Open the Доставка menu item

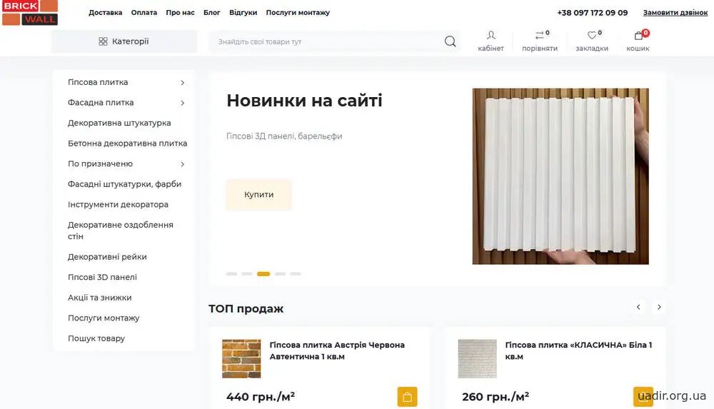click(105, 13)
